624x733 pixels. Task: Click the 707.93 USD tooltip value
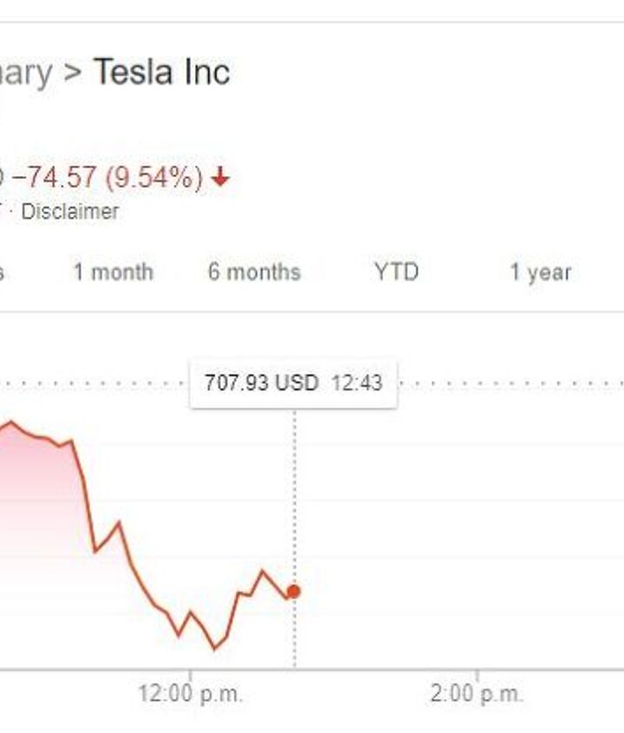[x=261, y=383]
